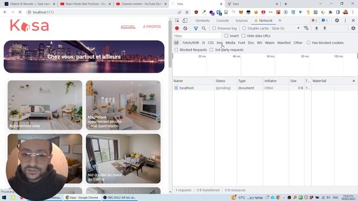Open DevTools settings gear
This screenshot has width=358, height=201.
pos(337,21)
